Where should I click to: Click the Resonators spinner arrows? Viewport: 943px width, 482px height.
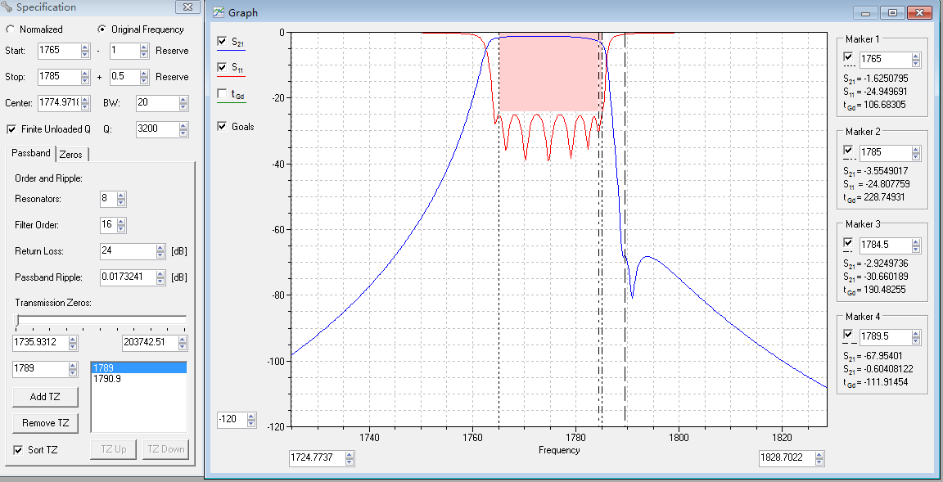point(121,199)
